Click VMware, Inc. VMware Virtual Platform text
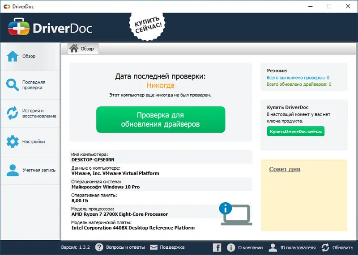This screenshot has width=358, height=255. [115, 173]
